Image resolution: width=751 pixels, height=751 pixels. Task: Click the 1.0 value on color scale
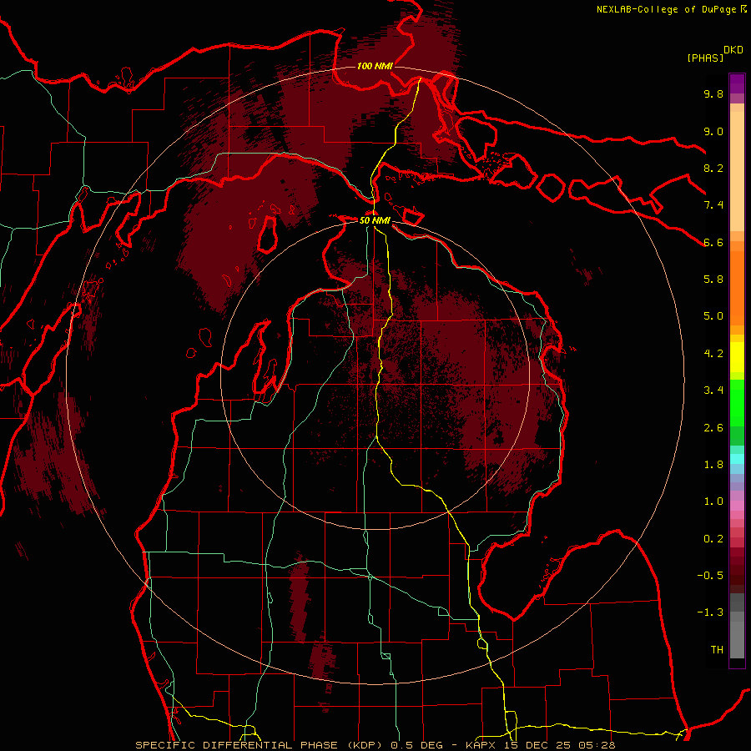pyautogui.click(x=713, y=502)
